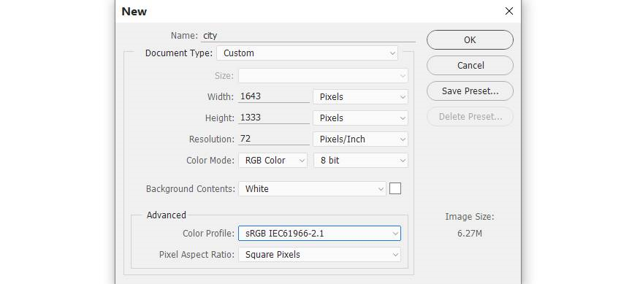Screen dimensions: 621x284
Task: Click the Color Profile dropdown arrow
Action: tap(395, 234)
